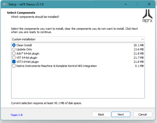Viewport: 157px width, 123px height.
Task: Choose the Update Only radio option
Action: (x=14, y=49)
